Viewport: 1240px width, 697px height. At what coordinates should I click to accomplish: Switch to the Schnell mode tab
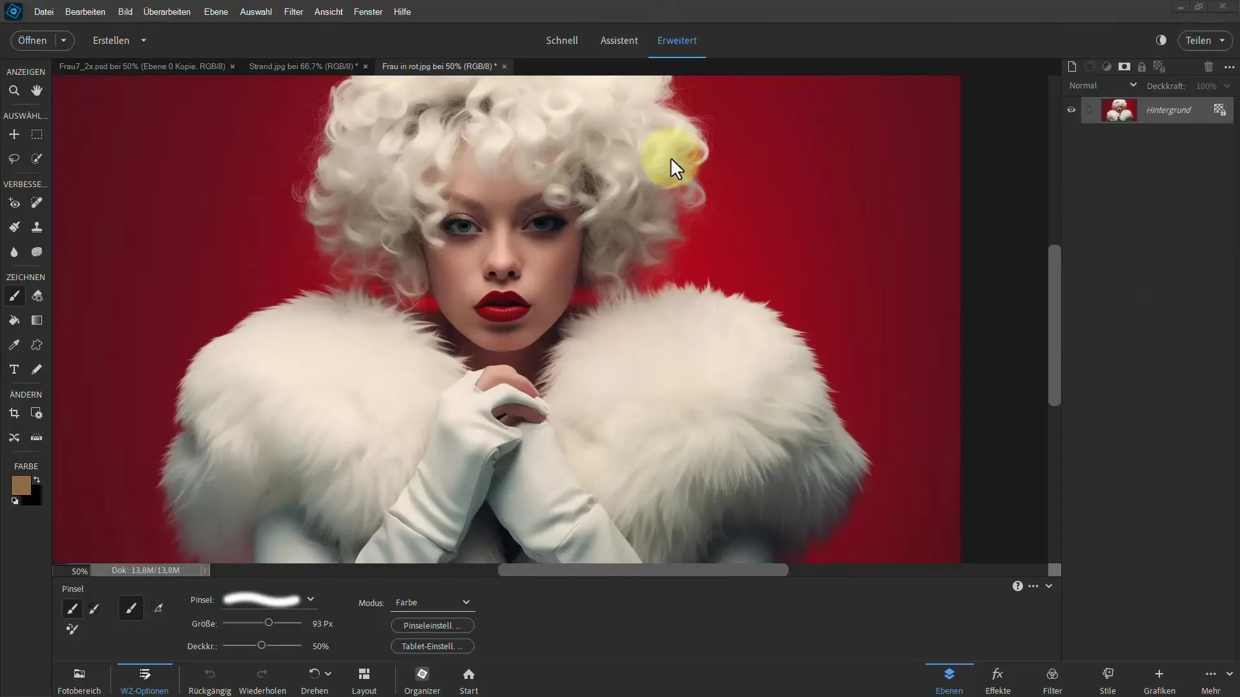pos(562,40)
